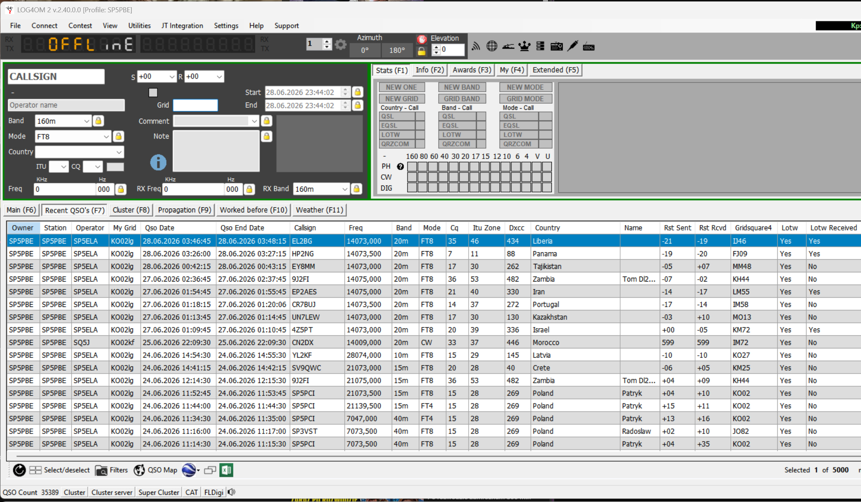
Task: Expand the R signal report dropdown
Action: pyautogui.click(x=219, y=76)
